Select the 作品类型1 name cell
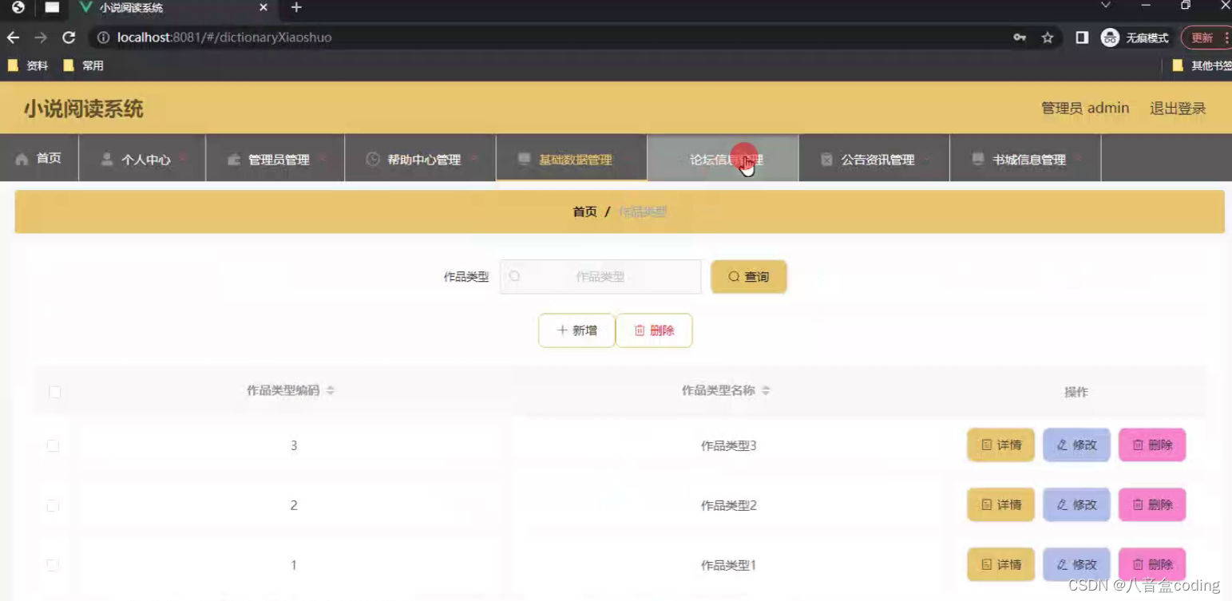 click(x=728, y=565)
